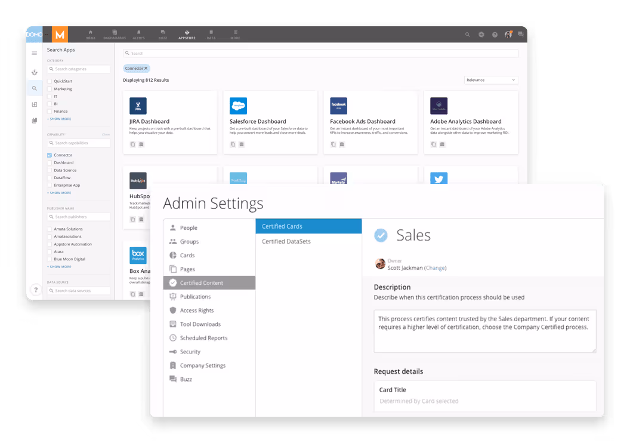The image size is (630, 443).
Task: Click the copy icon under Adobe Analytics Dashboard
Action: [x=434, y=144]
